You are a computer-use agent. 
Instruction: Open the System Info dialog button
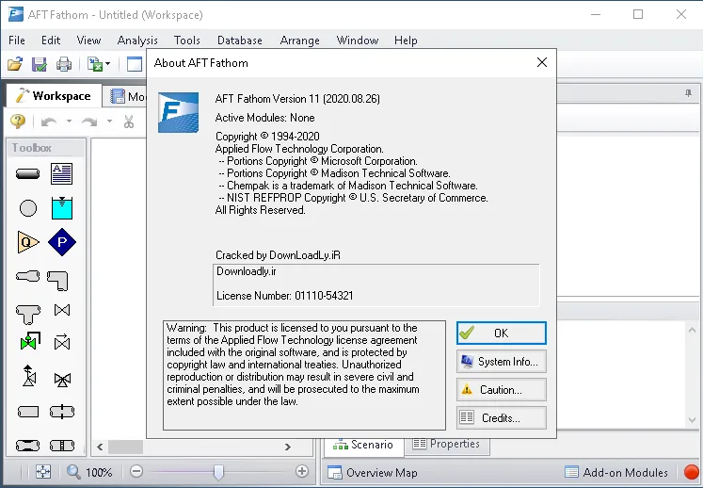pos(502,362)
